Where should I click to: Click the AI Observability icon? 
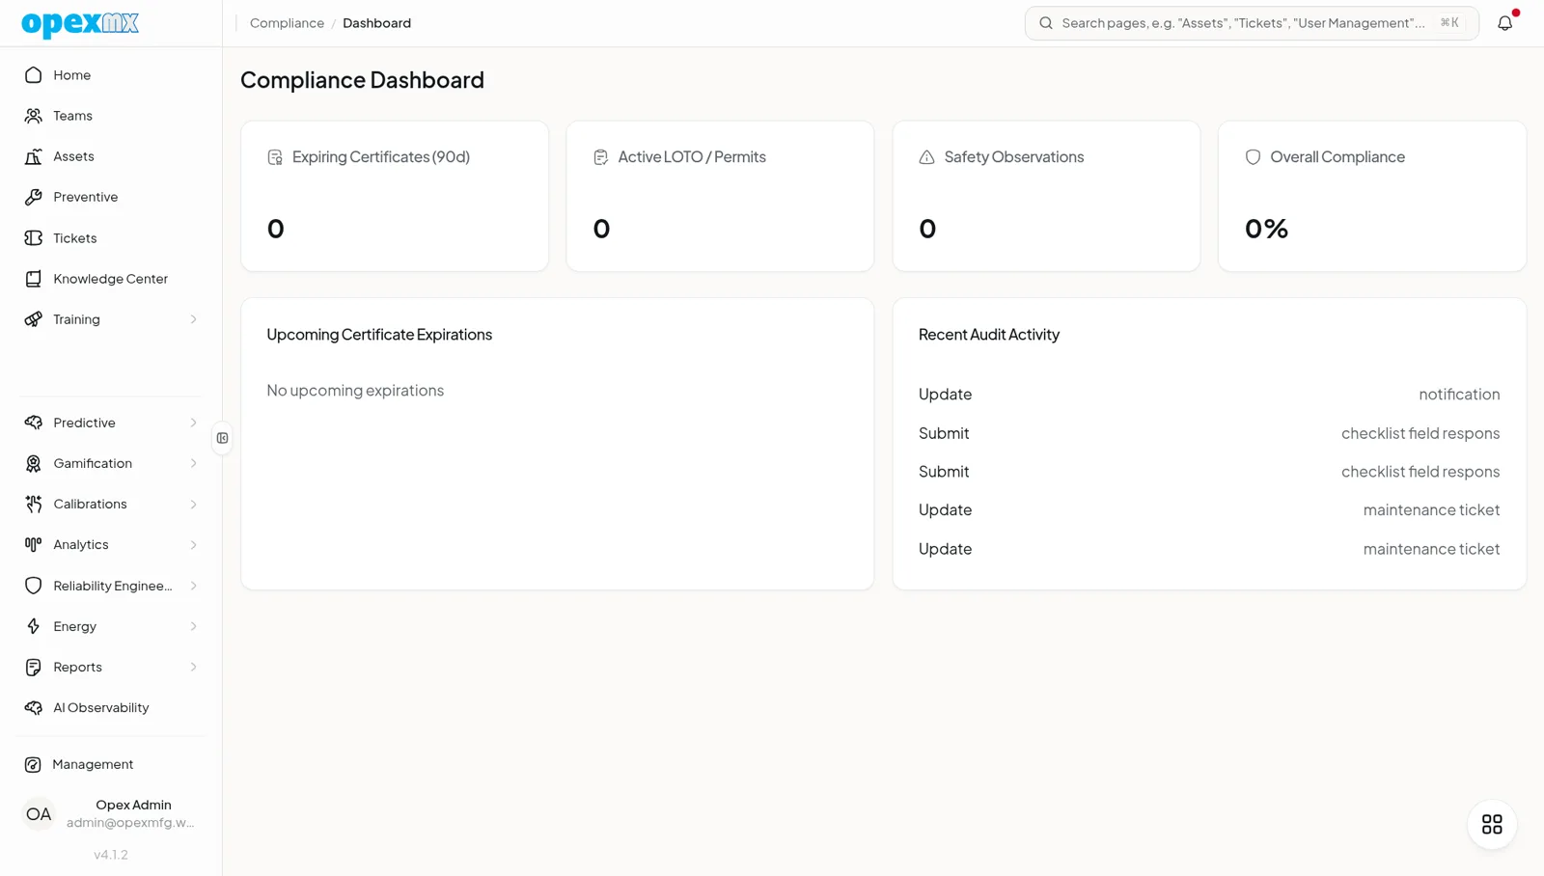tap(34, 708)
